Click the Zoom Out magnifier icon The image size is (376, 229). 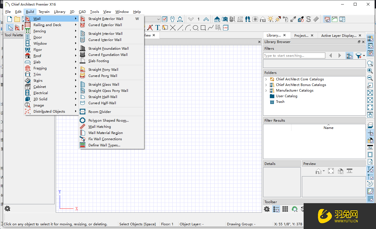(x=370, y=78)
